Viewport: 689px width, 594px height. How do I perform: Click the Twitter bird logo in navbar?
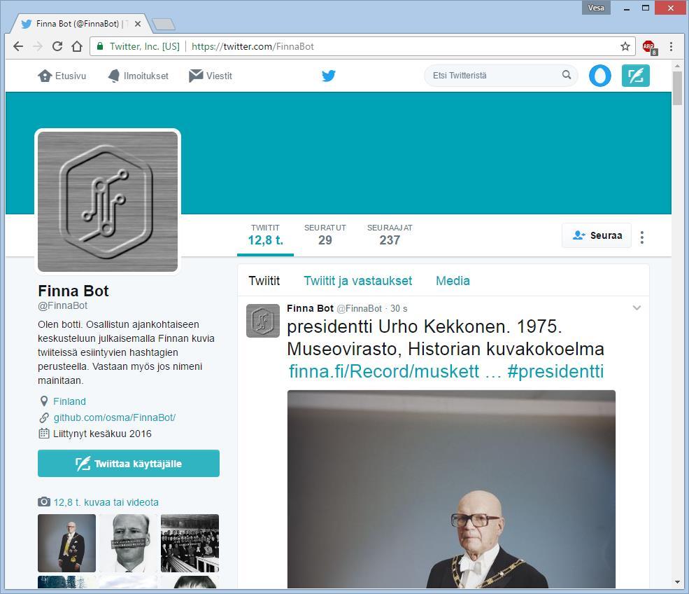pos(329,76)
